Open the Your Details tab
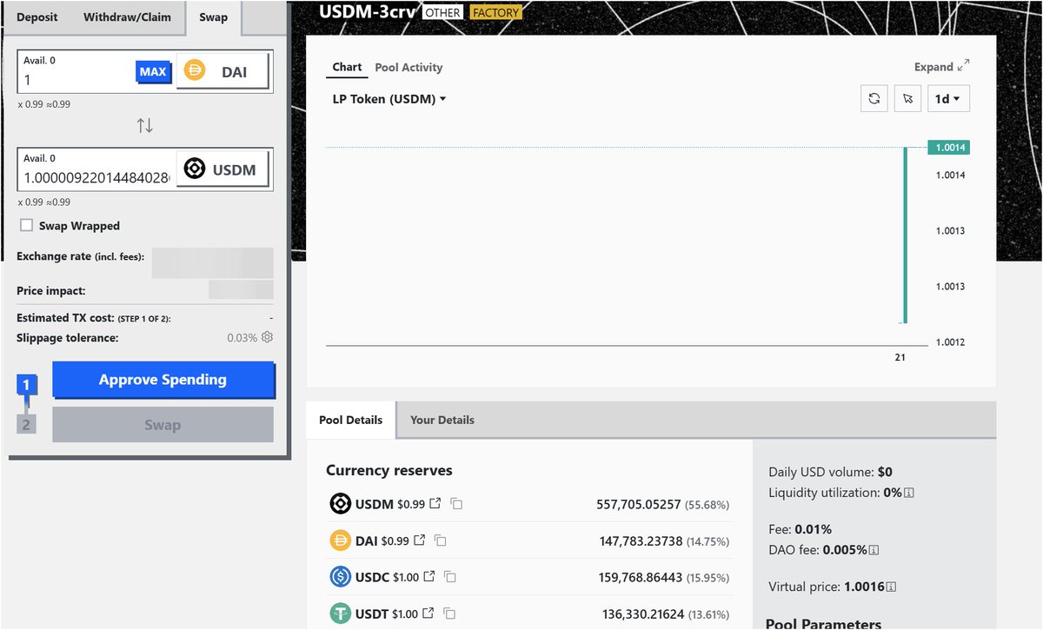This screenshot has width=1043, height=630. [442, 420]
